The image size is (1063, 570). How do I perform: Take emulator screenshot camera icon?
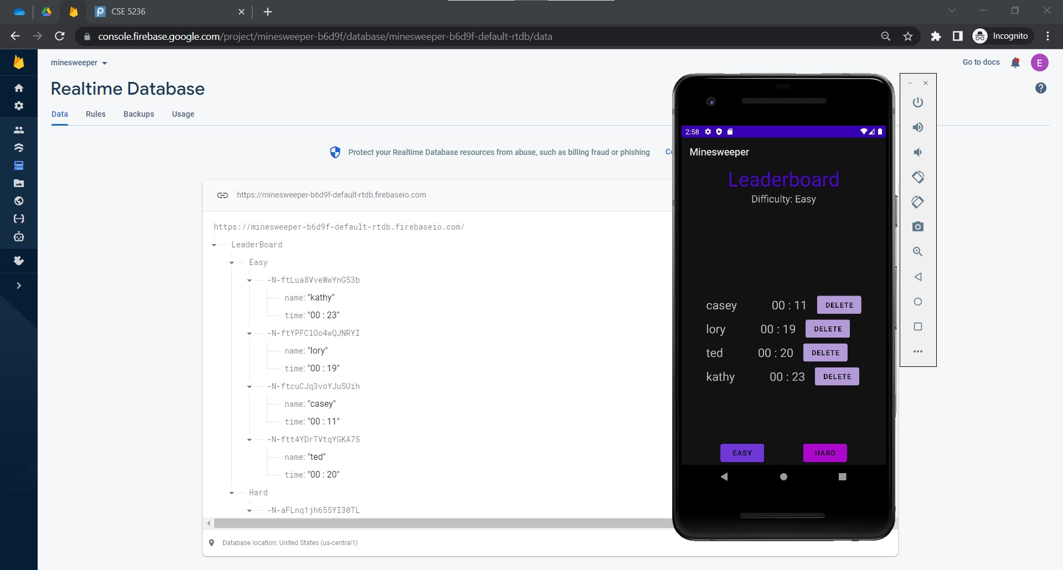pyautogui.click(x=918, y=227)
